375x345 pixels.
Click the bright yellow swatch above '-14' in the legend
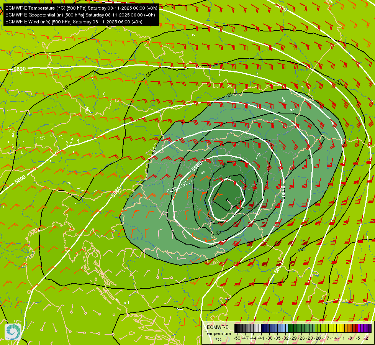coord(335,328)
